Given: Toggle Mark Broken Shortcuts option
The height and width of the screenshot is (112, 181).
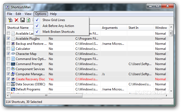Looking at the screenshot, I should click(61, 32).
